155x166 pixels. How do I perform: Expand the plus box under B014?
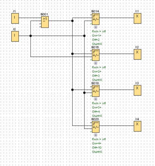coord(96,27)
